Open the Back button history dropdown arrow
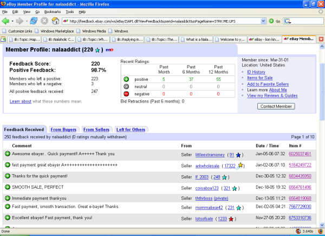325x236 pixels. [12, 21]
